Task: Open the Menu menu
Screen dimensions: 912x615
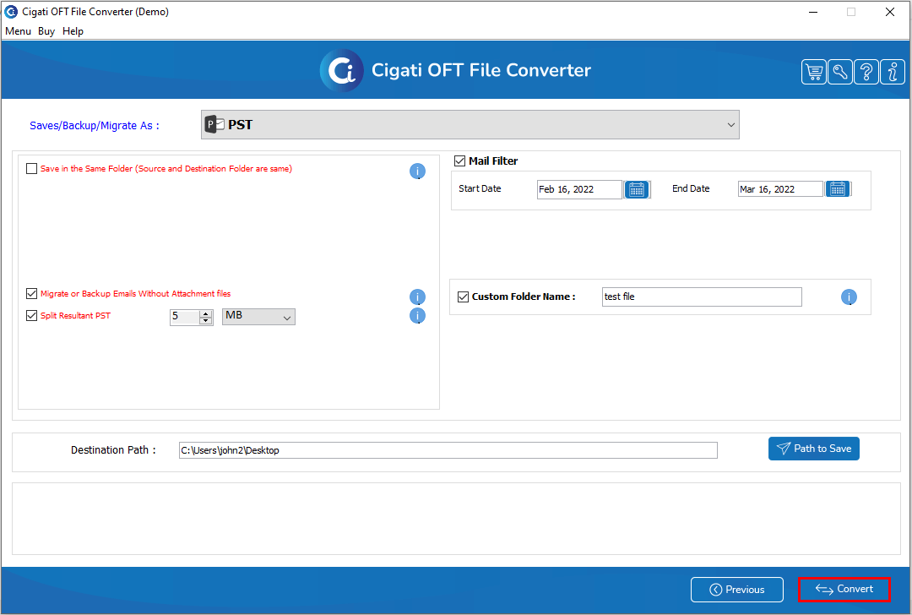Action: 18,31
